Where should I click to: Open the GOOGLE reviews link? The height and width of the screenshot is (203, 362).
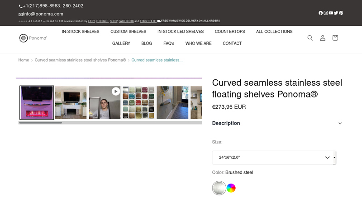point(102,21)
